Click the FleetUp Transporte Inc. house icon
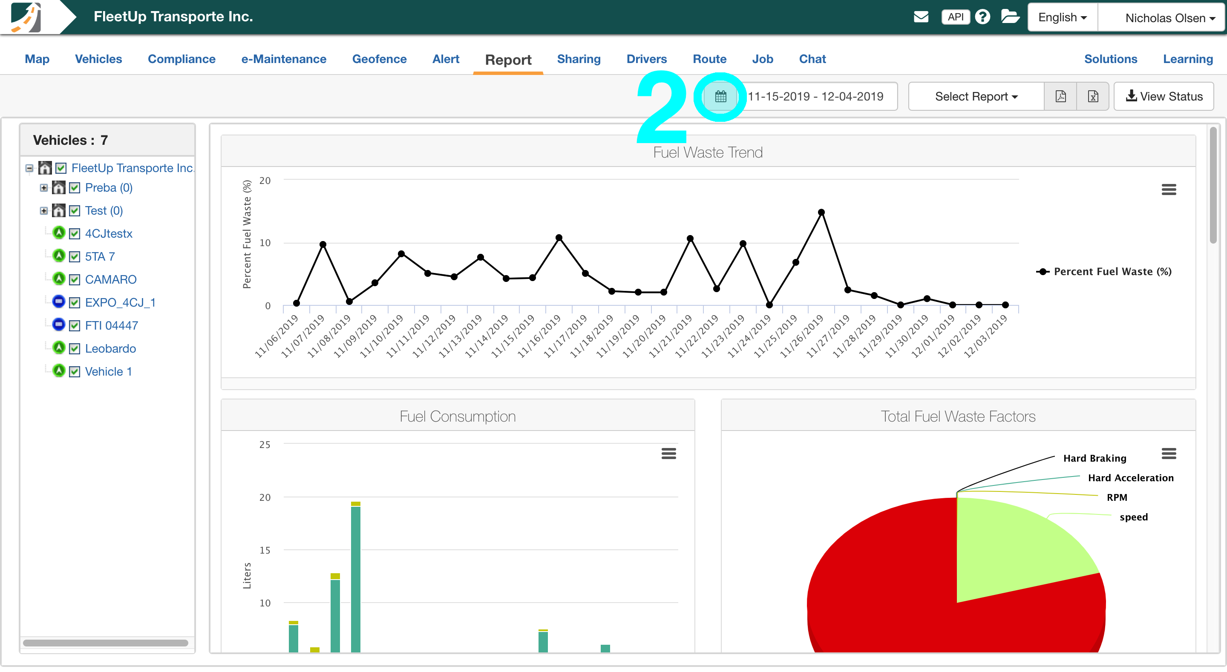1227x672 pixels. click(x=45, y=168)
